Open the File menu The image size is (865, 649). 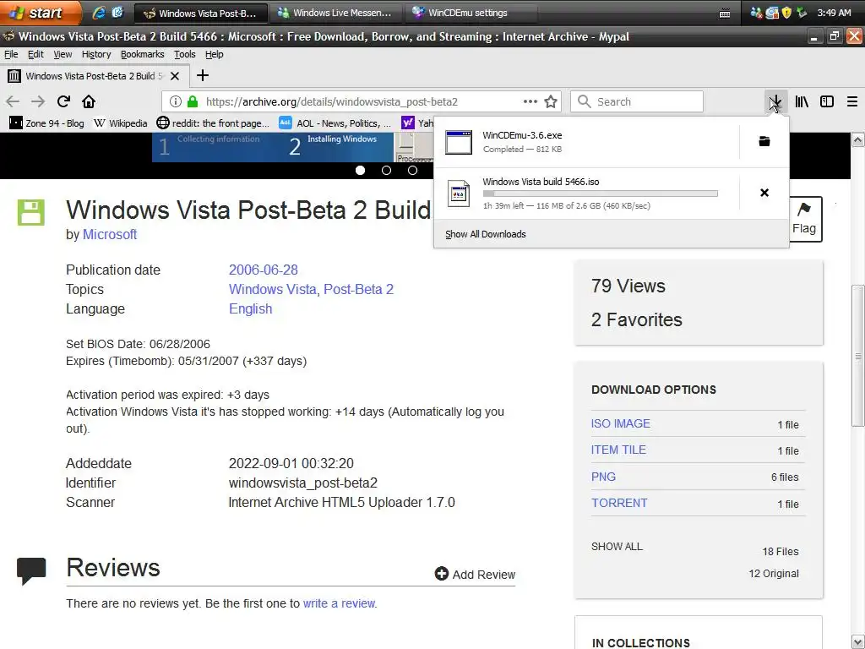tap(11, 54)
